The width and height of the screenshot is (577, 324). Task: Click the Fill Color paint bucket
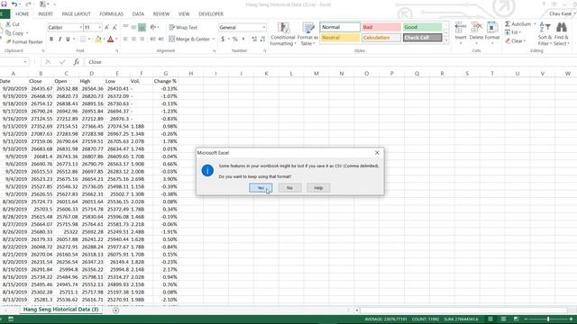(x=98, y=39)
